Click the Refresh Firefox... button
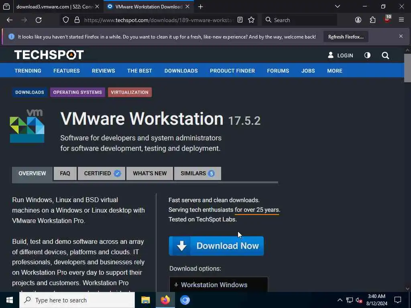 coord(346,36)
